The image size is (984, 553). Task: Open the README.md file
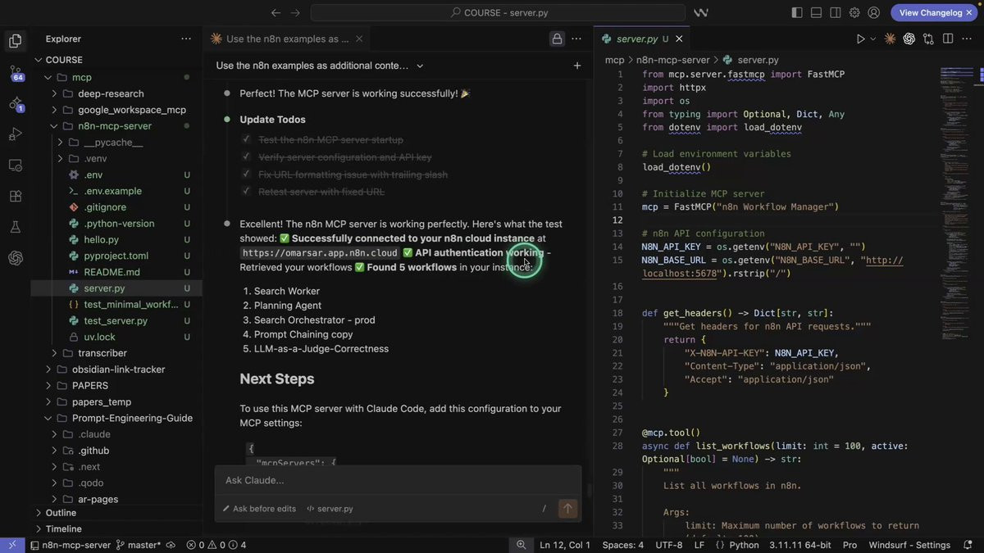pos(112,272)
